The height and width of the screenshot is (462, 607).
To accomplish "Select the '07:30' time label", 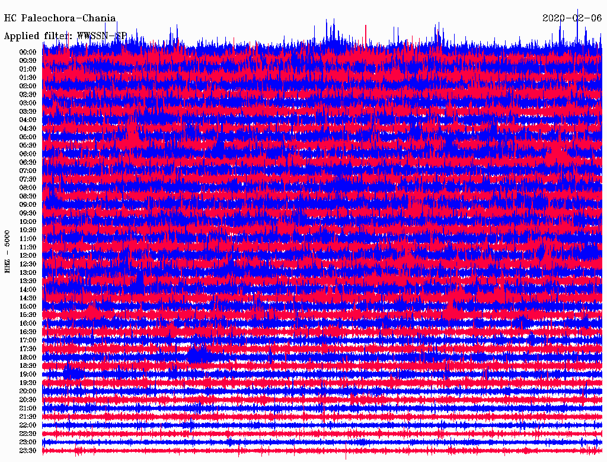I will [28, 179].
